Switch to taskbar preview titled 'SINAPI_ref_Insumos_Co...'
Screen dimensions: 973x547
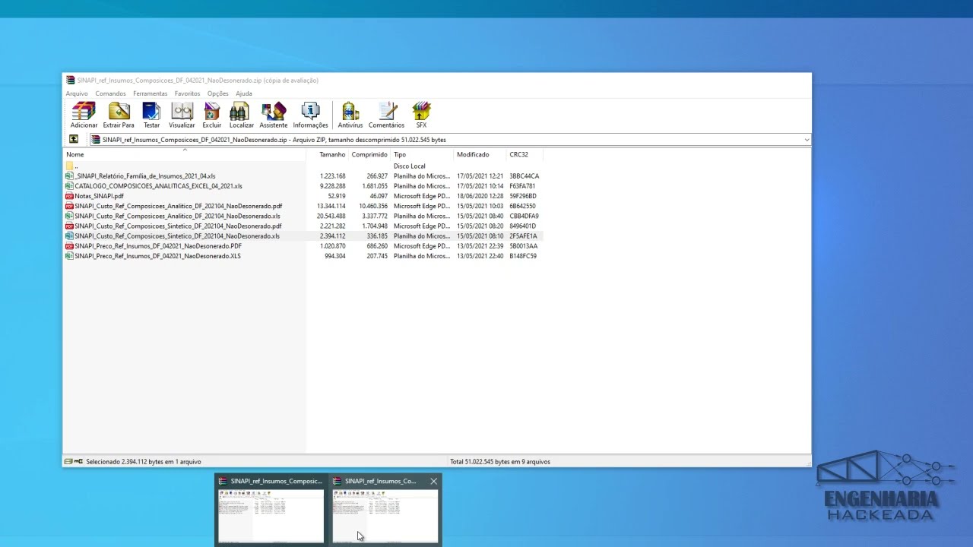385,510
